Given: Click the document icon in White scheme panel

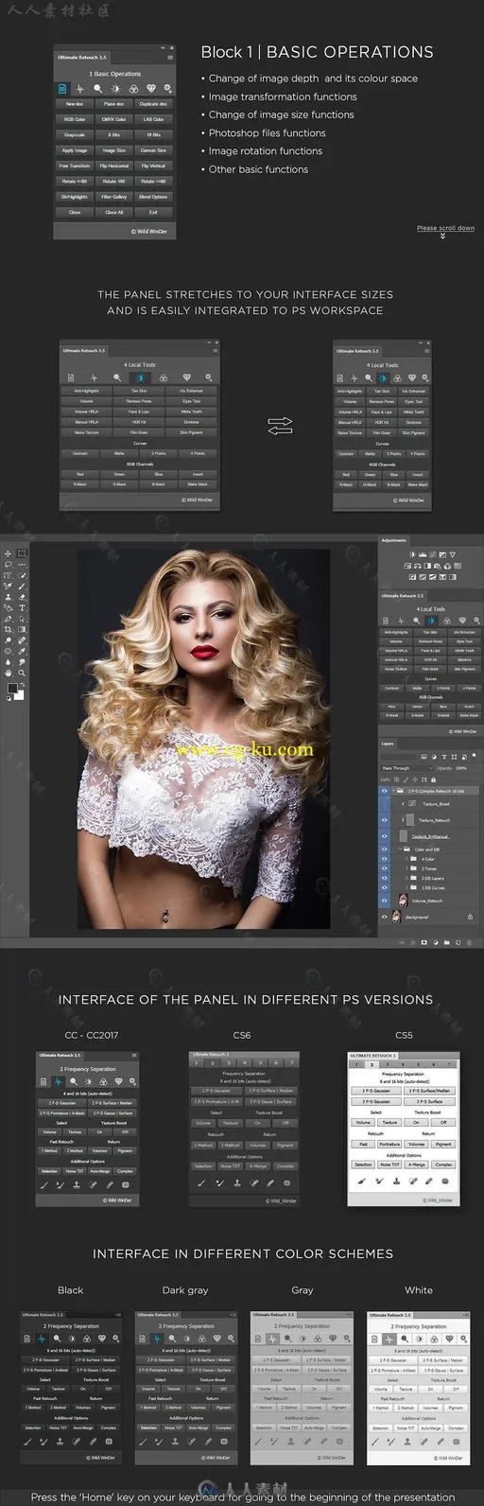Looking at the screenshot, I should tap(374, 1339).
